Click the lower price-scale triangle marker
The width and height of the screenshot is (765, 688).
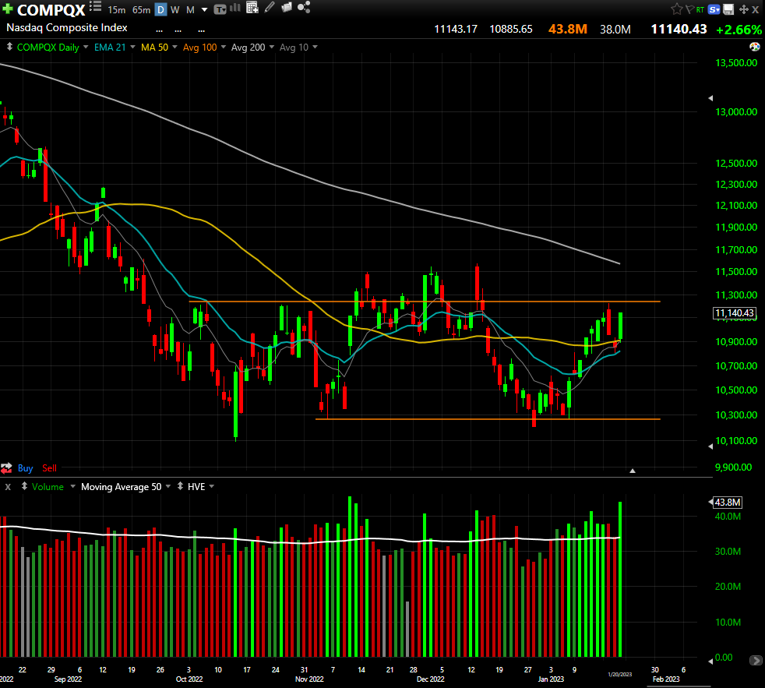pyautogui.click(x=710, y=446)
